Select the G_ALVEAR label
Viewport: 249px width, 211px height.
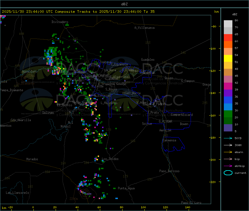click(165, 121)
